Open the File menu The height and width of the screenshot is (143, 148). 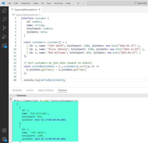[9, 3]
